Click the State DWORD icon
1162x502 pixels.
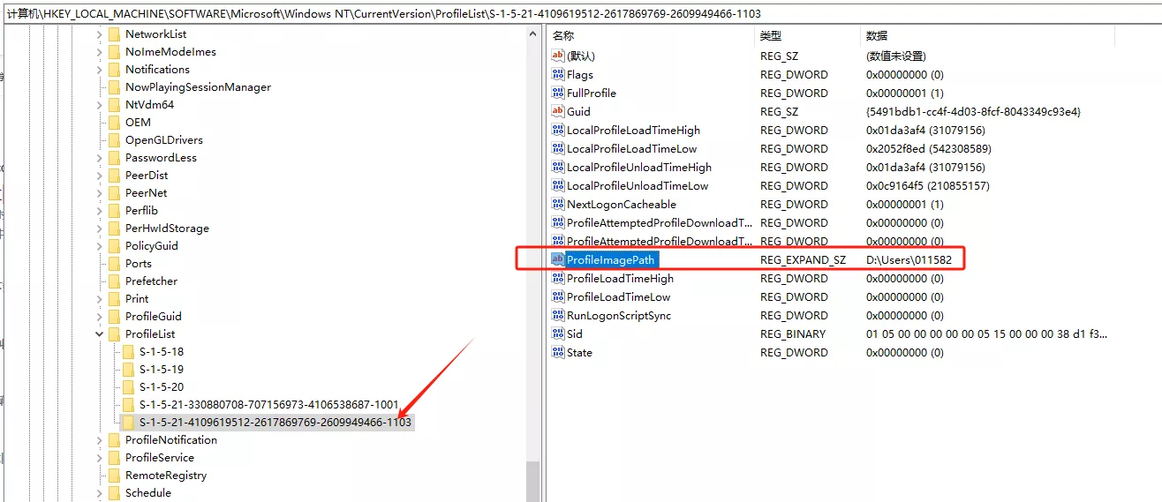(x=557, y=352)
